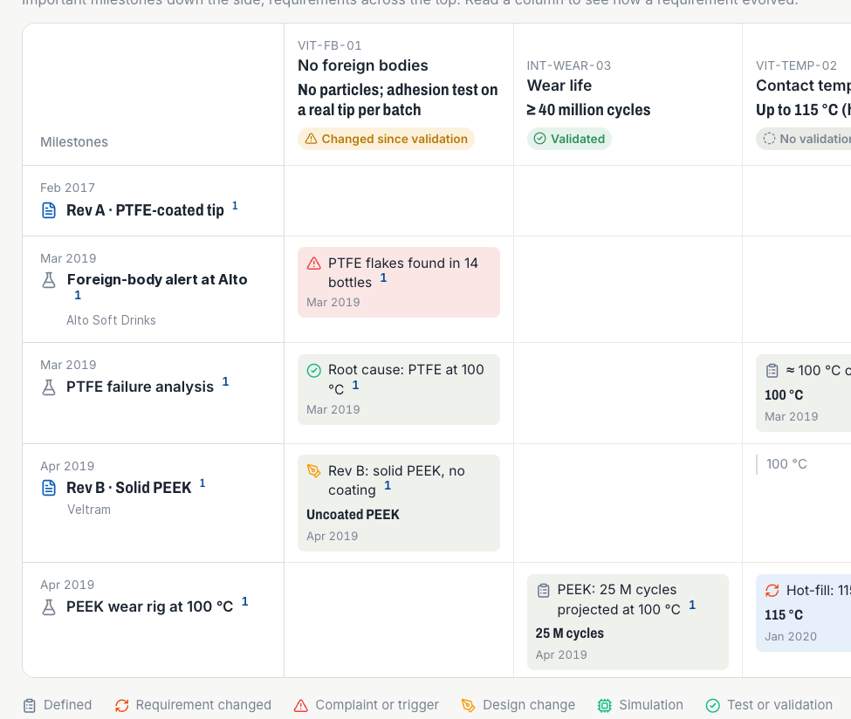Screen dimensions: 851x719
Task: Click the Defined clipboard icon in the legend
Action: [x=30, y=705]
